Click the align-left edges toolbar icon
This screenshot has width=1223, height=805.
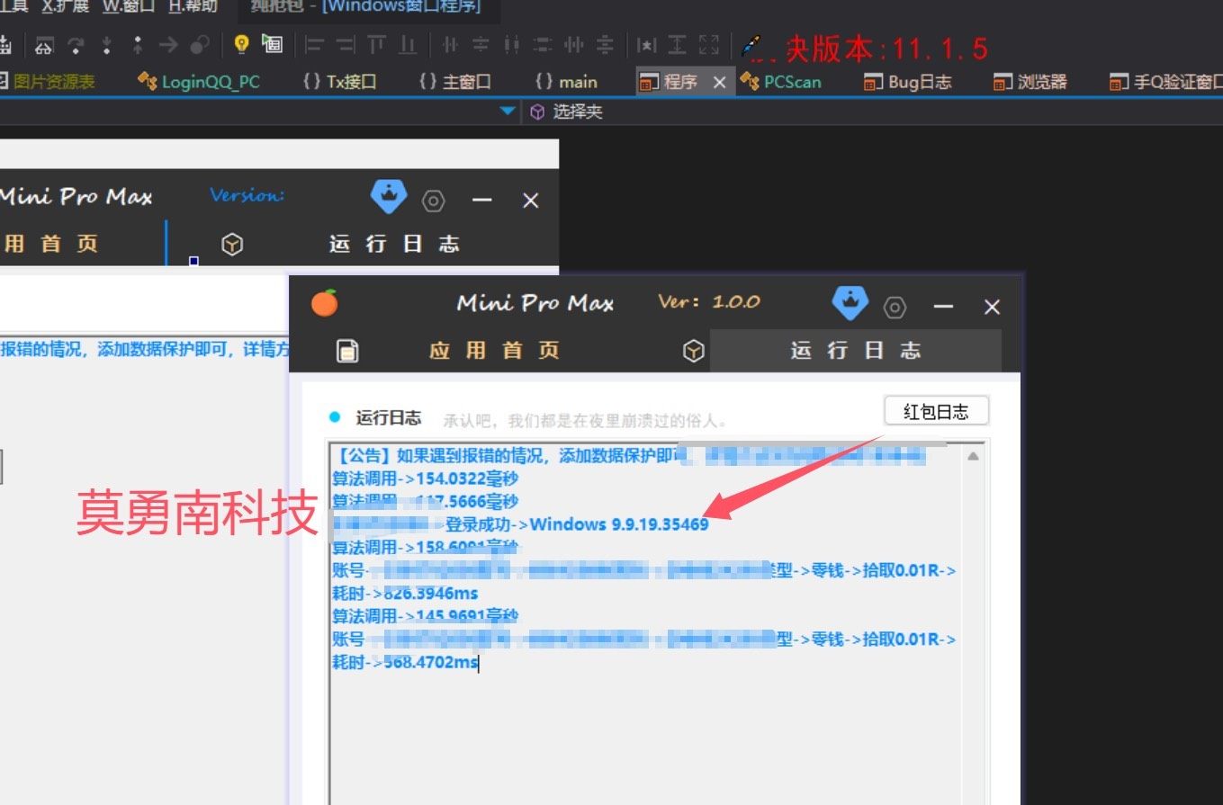tap(314, 44)
